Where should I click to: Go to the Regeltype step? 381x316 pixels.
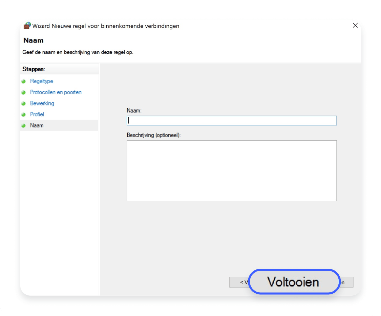(x=41, y=81)
